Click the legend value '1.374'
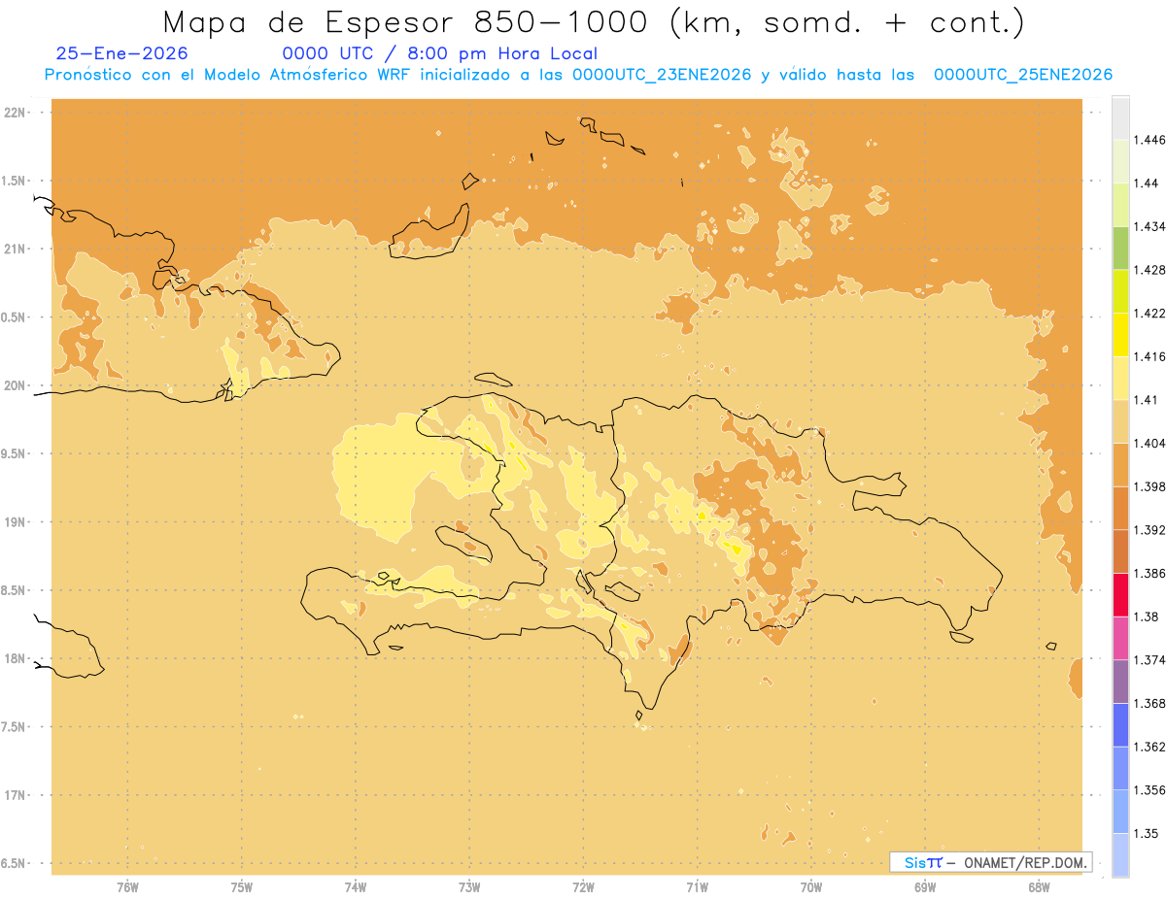1166x900 pixels. click(1149, 659)
